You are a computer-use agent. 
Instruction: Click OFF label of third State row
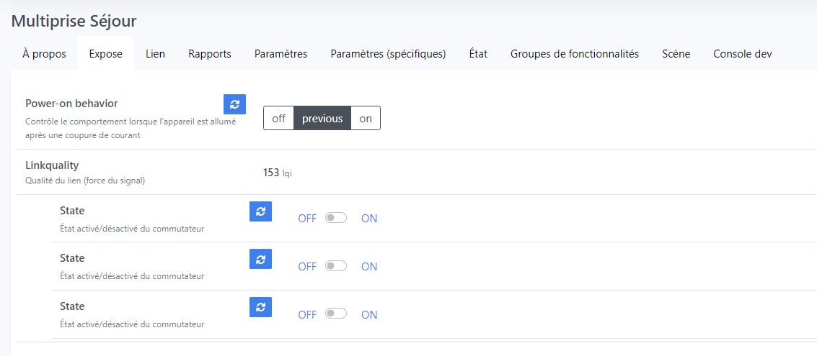307,315
